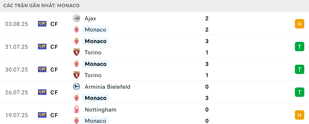Click the world flag icon for 03.08.25
This screenshot has width=309, height=124.
42,24
